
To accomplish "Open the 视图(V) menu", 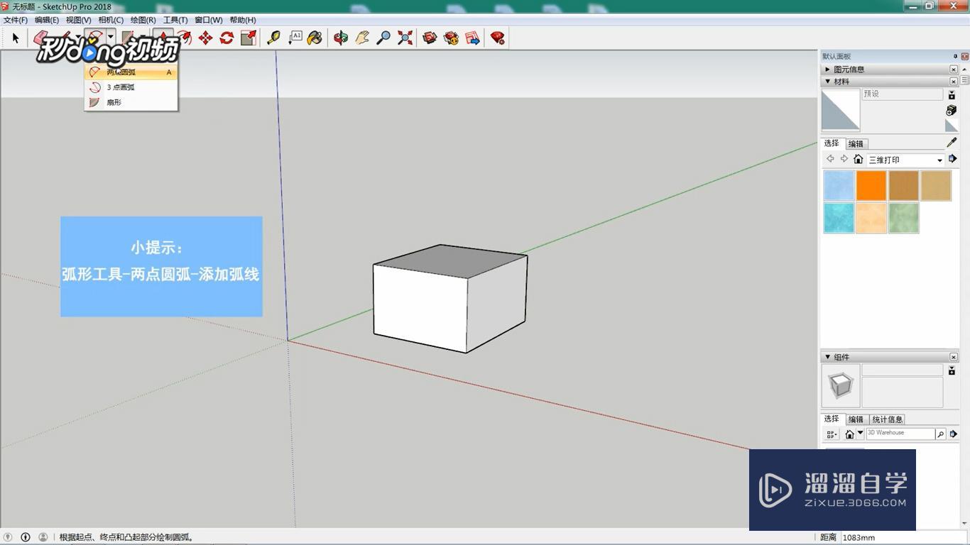I will pos(79,20).
